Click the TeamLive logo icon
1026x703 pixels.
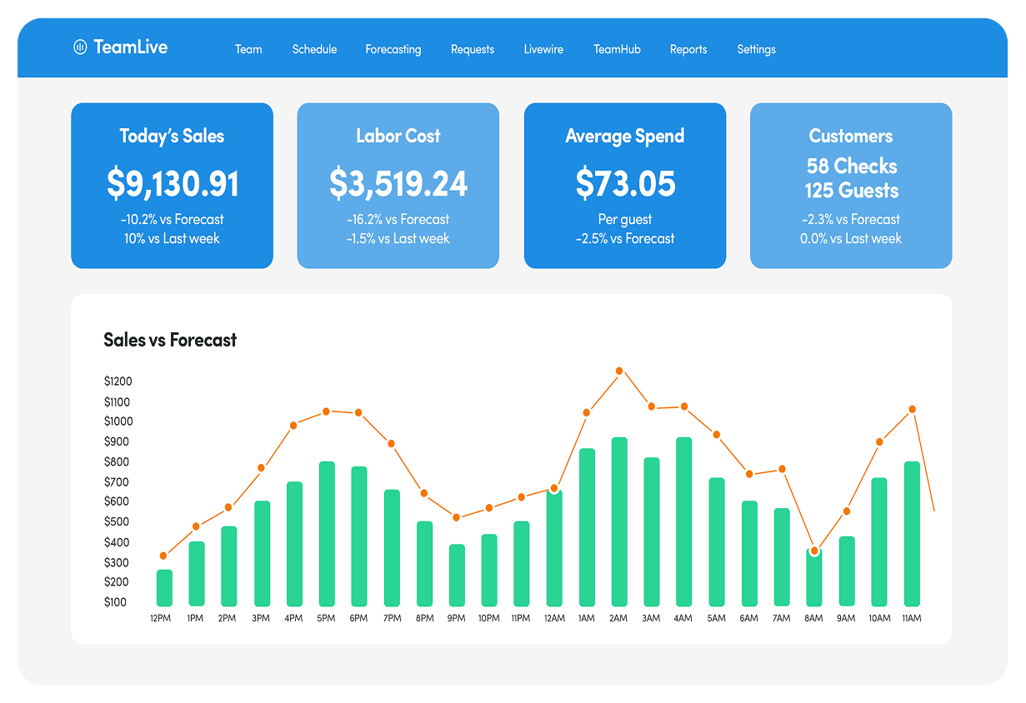(80, 47)
